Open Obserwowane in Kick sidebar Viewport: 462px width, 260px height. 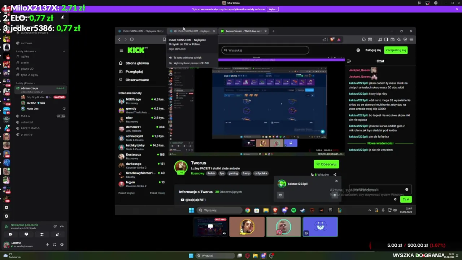134,80
